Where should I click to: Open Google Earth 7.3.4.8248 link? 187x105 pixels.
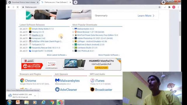[x=42, y=51]
